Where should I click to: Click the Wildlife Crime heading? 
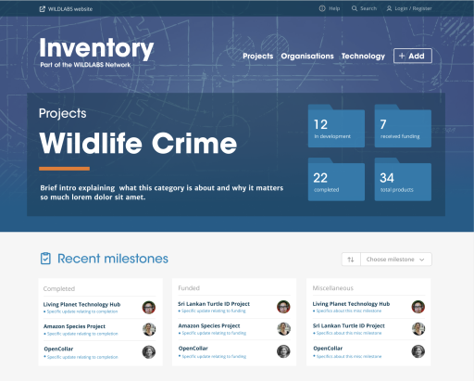(138, 143)
